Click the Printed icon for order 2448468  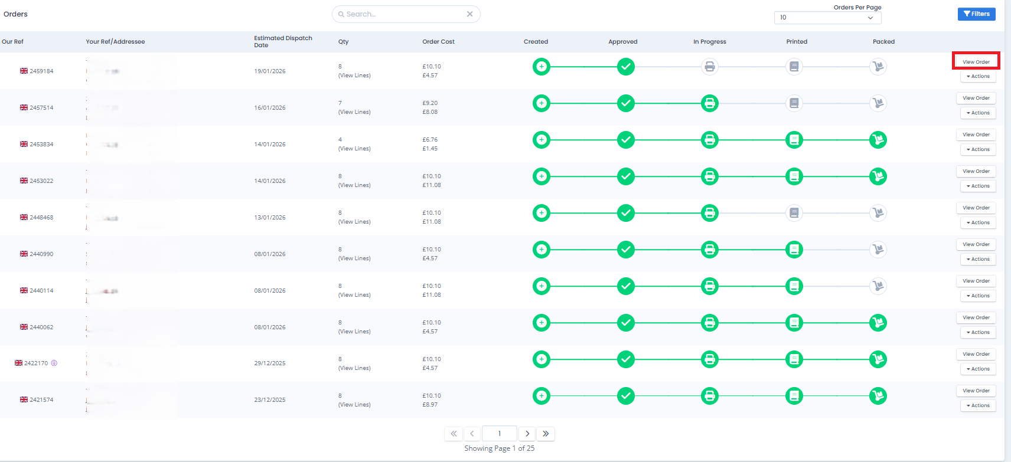[x=794, y=213]
